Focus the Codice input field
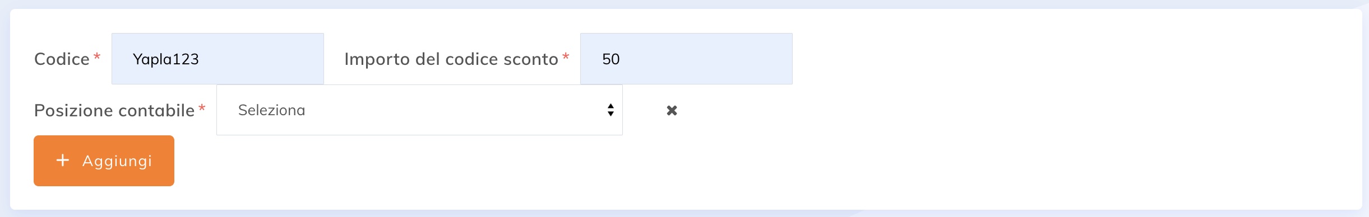This screenshot has width=1369, height=217. click(x=218, y=59)
